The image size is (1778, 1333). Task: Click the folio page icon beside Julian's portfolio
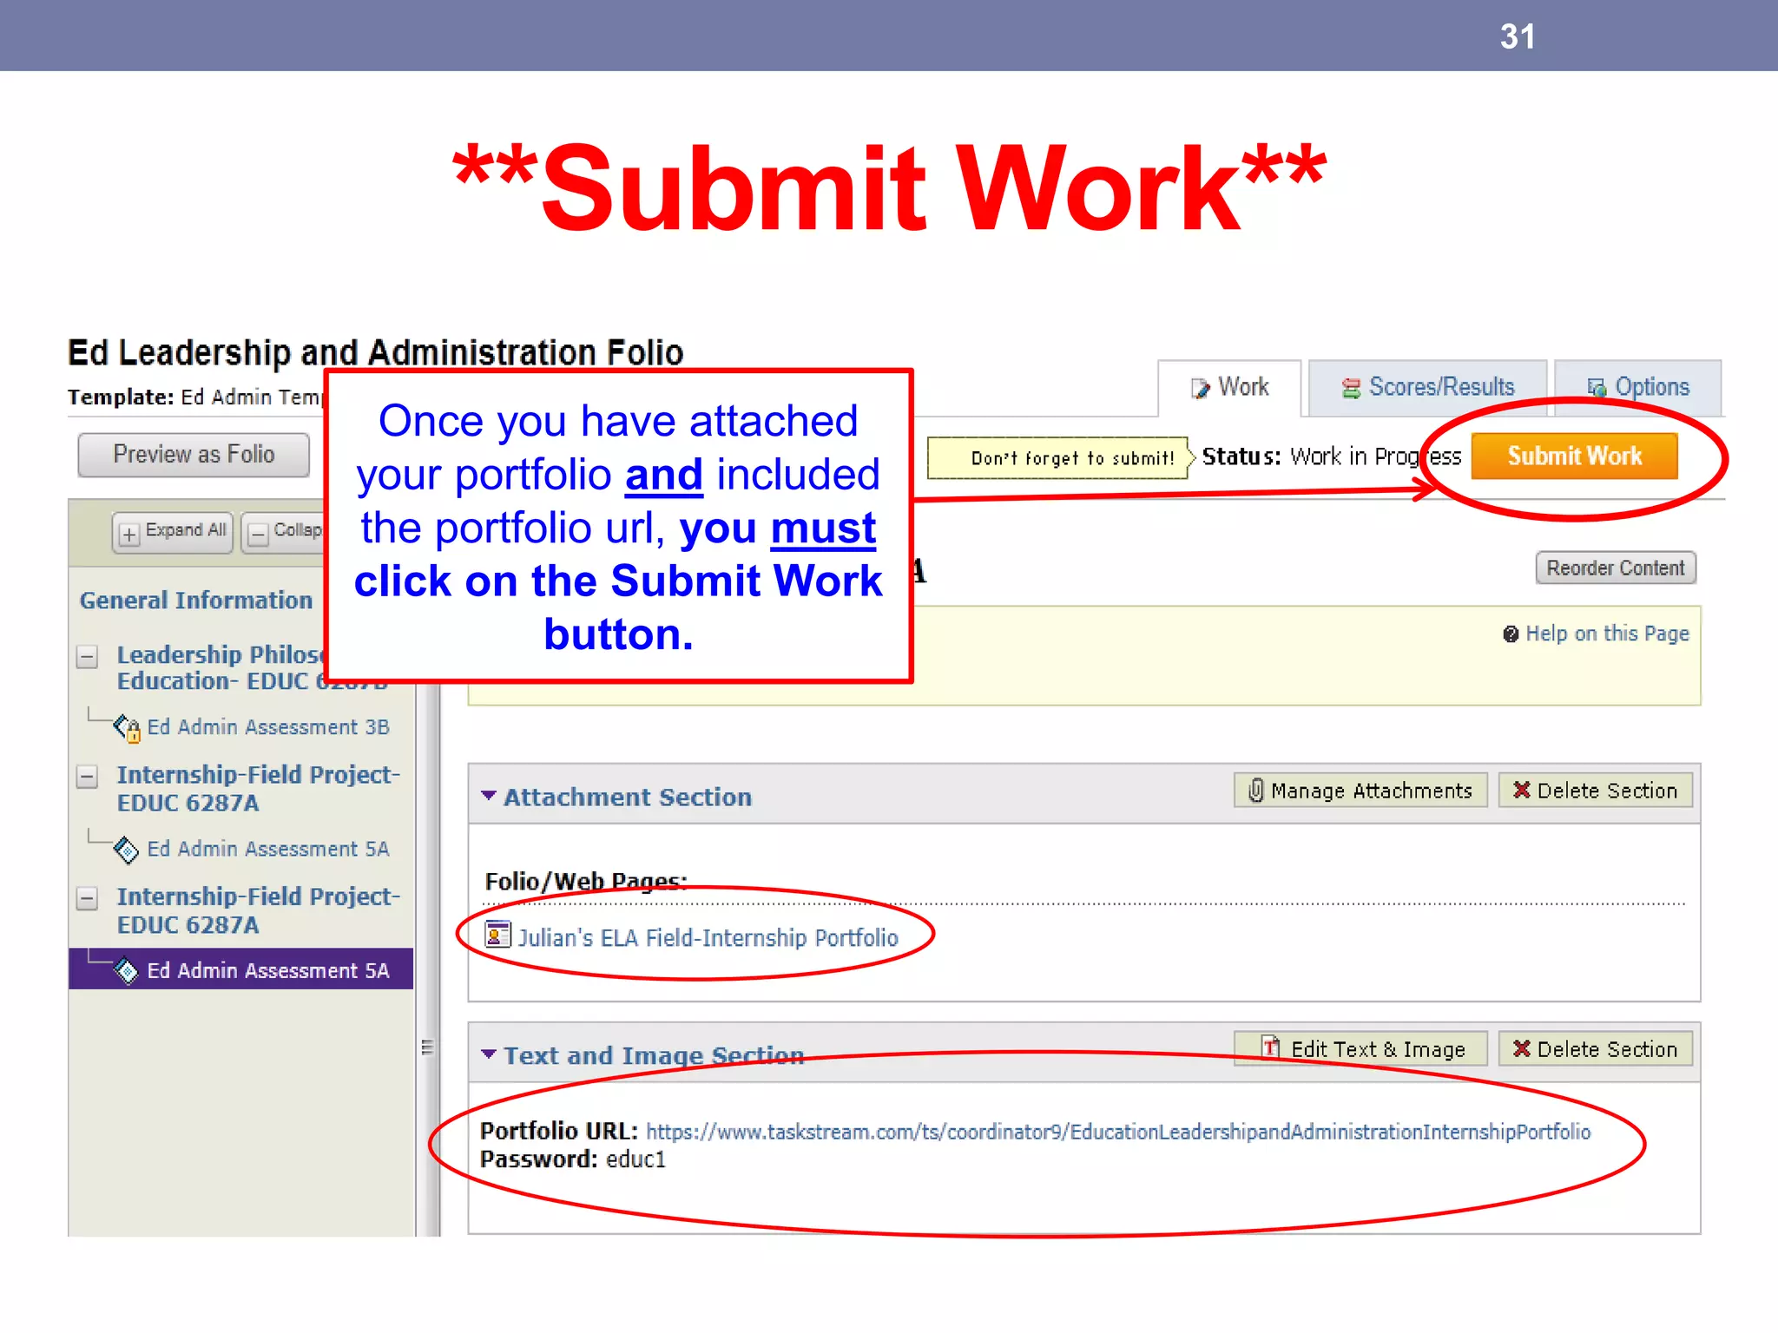point(497,935)
